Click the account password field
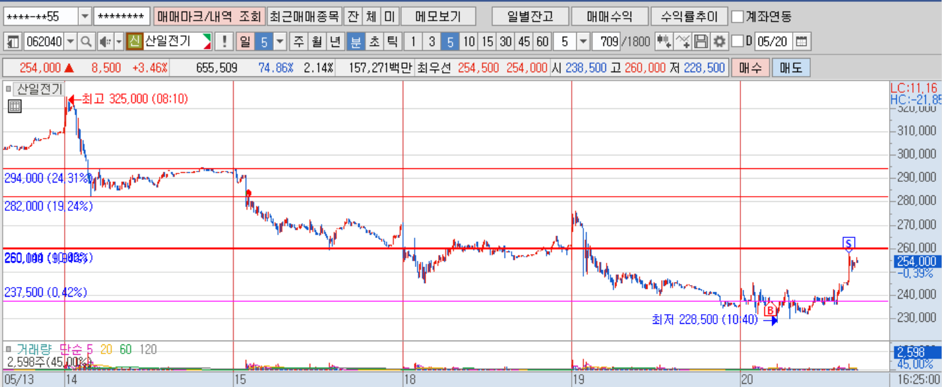Screen dimensions: 942x387 coord(121,16)
